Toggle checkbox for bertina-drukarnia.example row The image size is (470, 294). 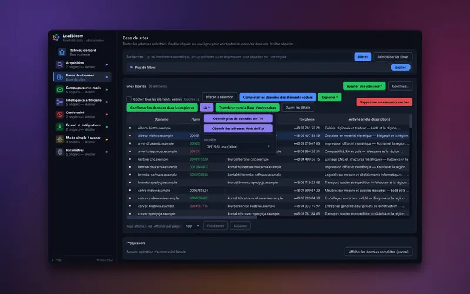pos(130,167)
